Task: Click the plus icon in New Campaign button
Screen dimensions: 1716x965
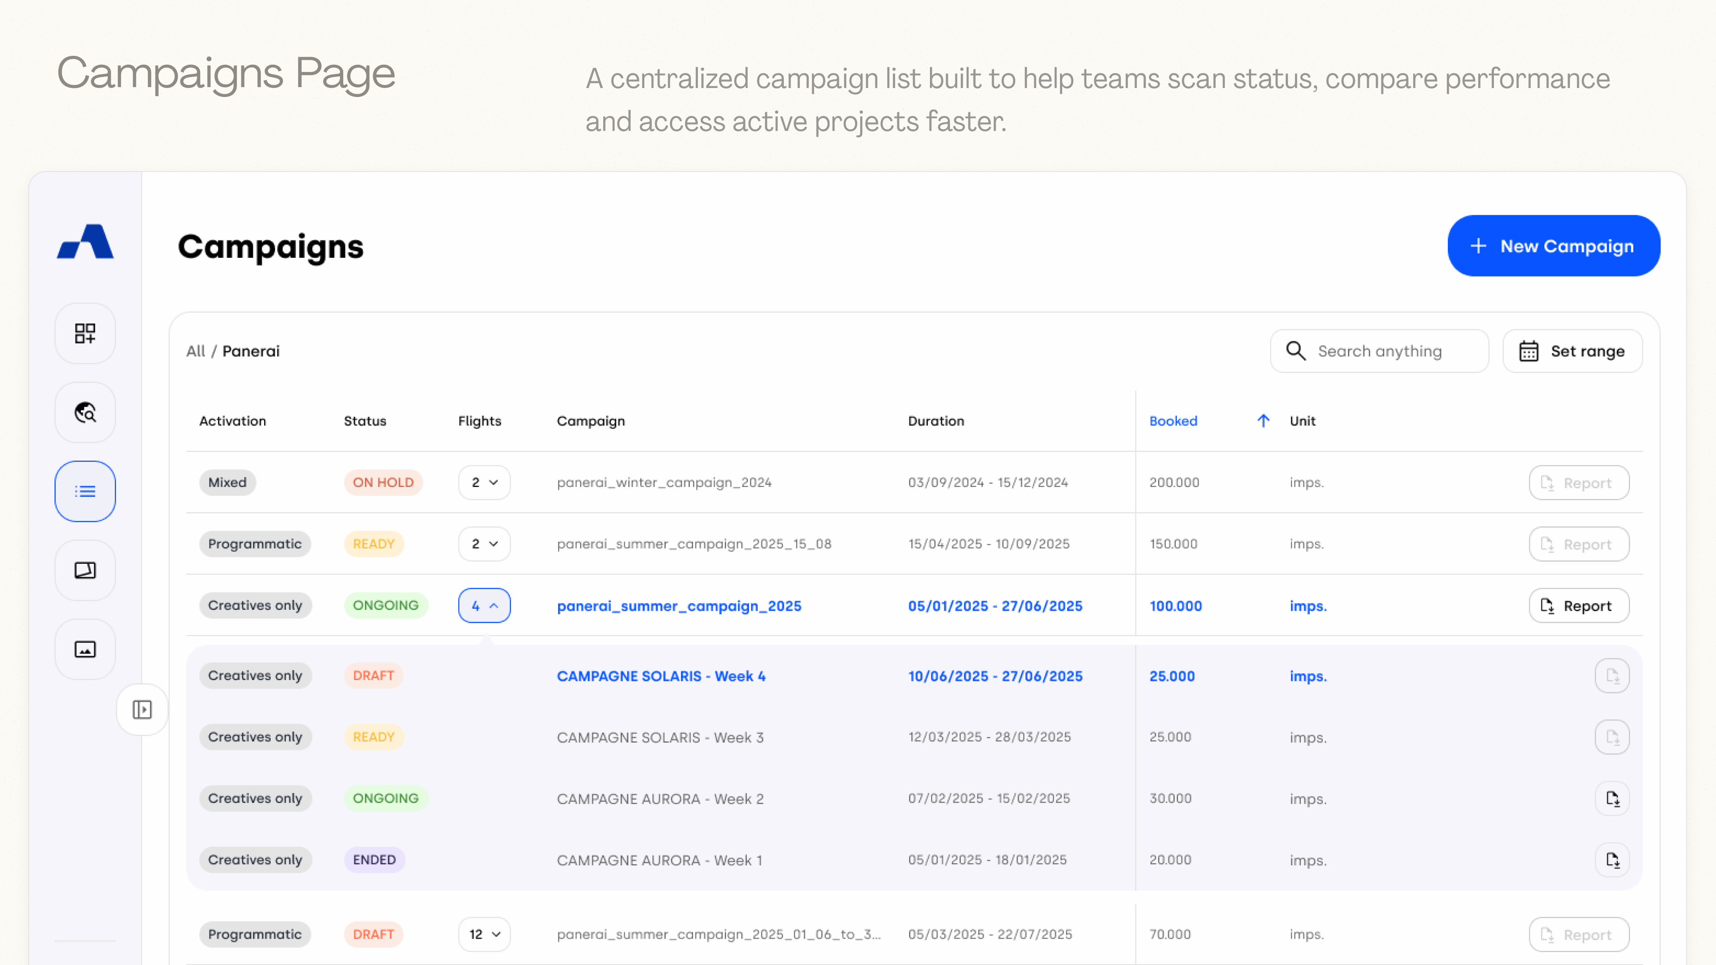Action: (1478, 246)
